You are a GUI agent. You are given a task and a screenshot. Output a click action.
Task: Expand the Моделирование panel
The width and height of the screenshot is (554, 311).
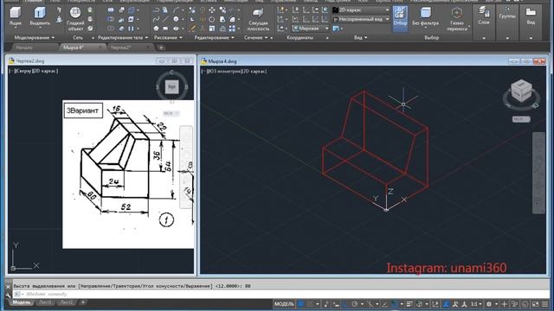click(x=35, y=37)
